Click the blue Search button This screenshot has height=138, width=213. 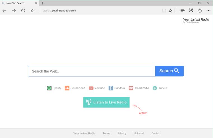click(169, 71)
